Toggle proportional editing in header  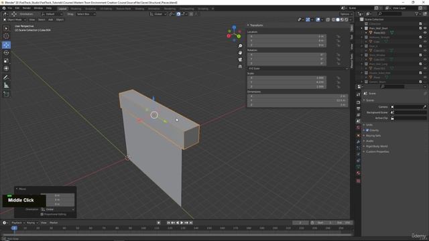[191, 14]
